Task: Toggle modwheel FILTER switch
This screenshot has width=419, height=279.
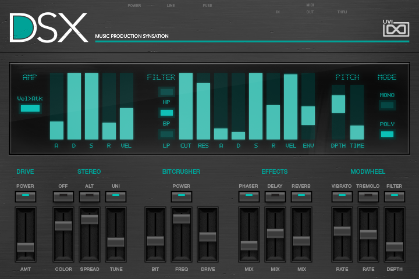Action: point(395,197)
